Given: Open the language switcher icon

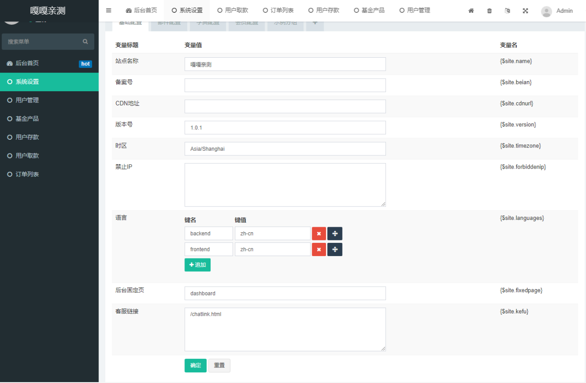Looking at the screenshot, I should 507,11.
